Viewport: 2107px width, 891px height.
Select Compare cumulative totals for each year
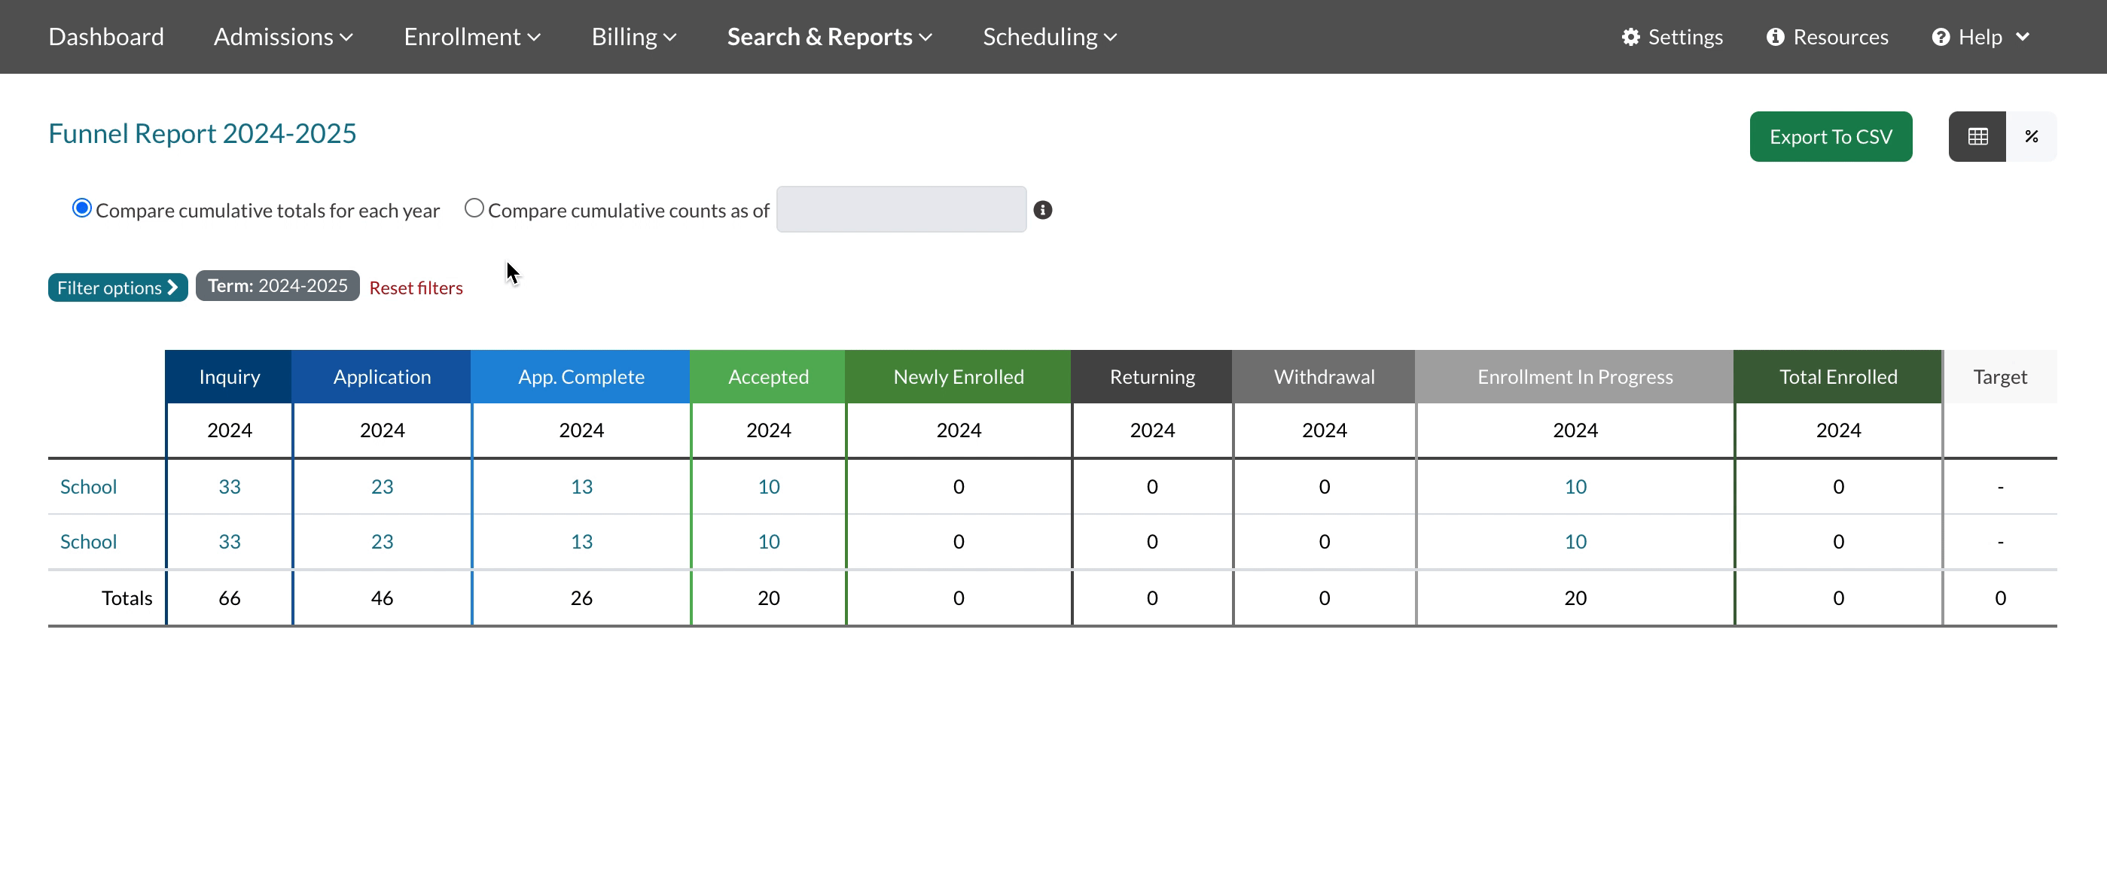click(82, 208)
